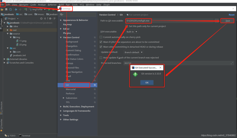Click the project-level icon beside Commit Dialog
Screen dimensions: 237x138
(95, 50)
